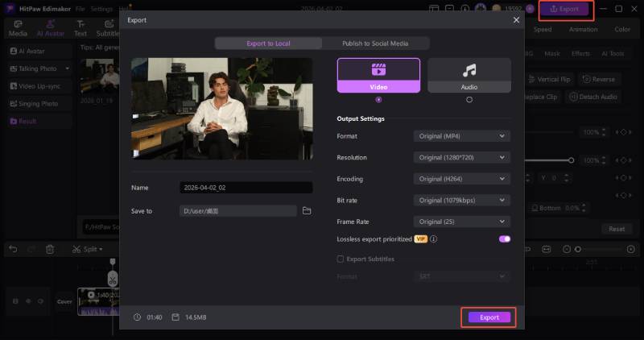Click the fit-to-timeline icon beside zoom controls
Viewport: 644px width, 340px height.
546,249
